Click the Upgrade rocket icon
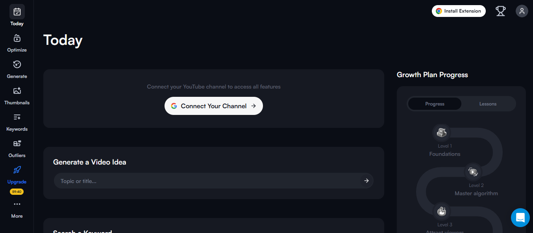533x233 pixels. click(17, 170)
